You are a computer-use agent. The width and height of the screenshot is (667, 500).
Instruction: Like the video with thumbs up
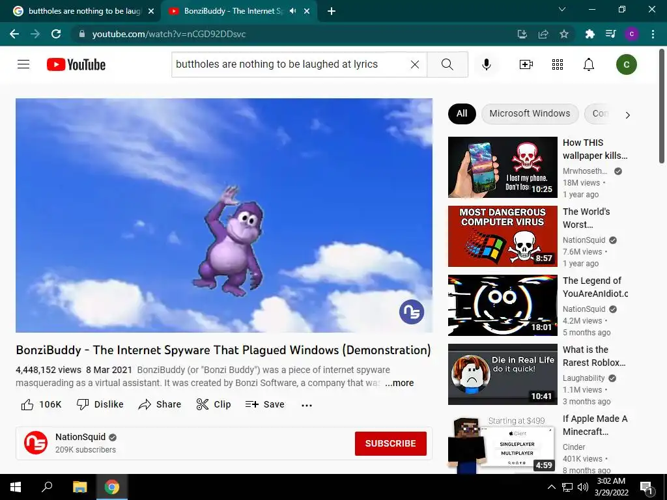tap(41, 404)
